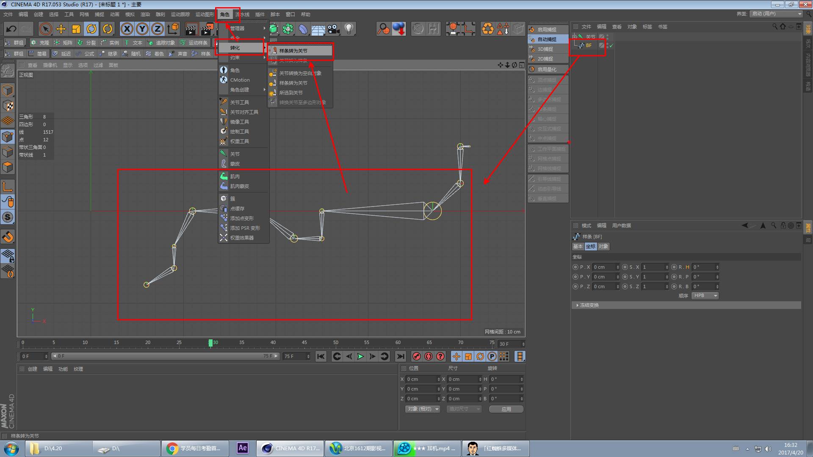The width and height of the screenshot is (813, 457).
Task: Open the 角色 menu in menu bar
Action: (x=225, y=14)
